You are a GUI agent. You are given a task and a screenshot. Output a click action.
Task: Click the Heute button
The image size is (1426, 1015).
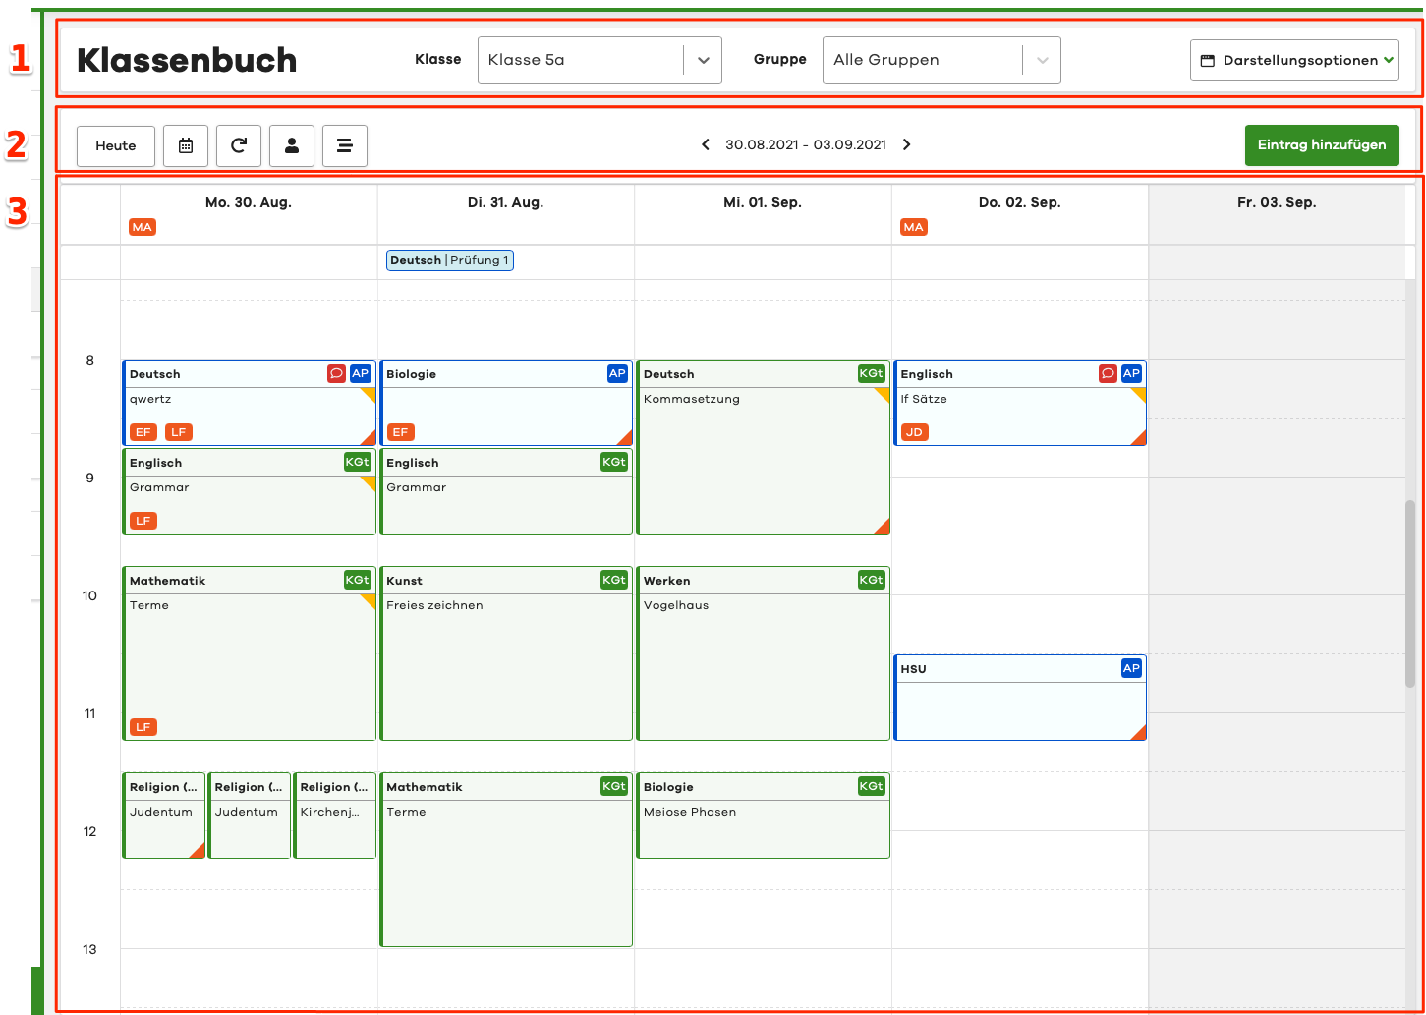[116, 145]
